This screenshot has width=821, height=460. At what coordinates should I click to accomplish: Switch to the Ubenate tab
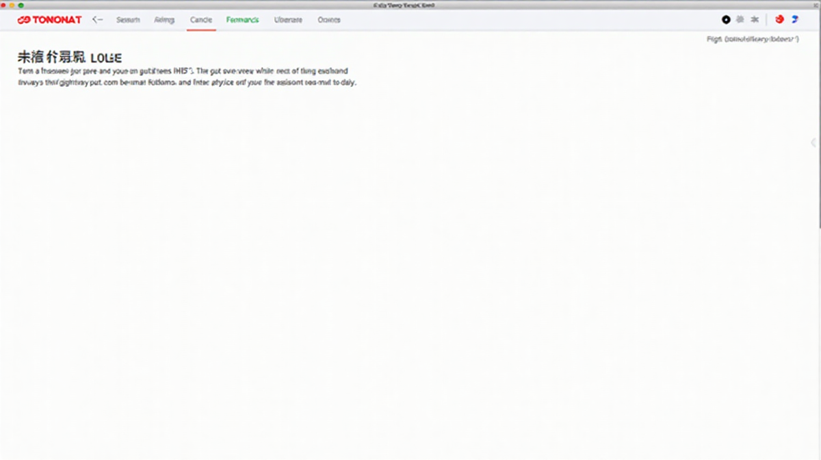(288, 20)
